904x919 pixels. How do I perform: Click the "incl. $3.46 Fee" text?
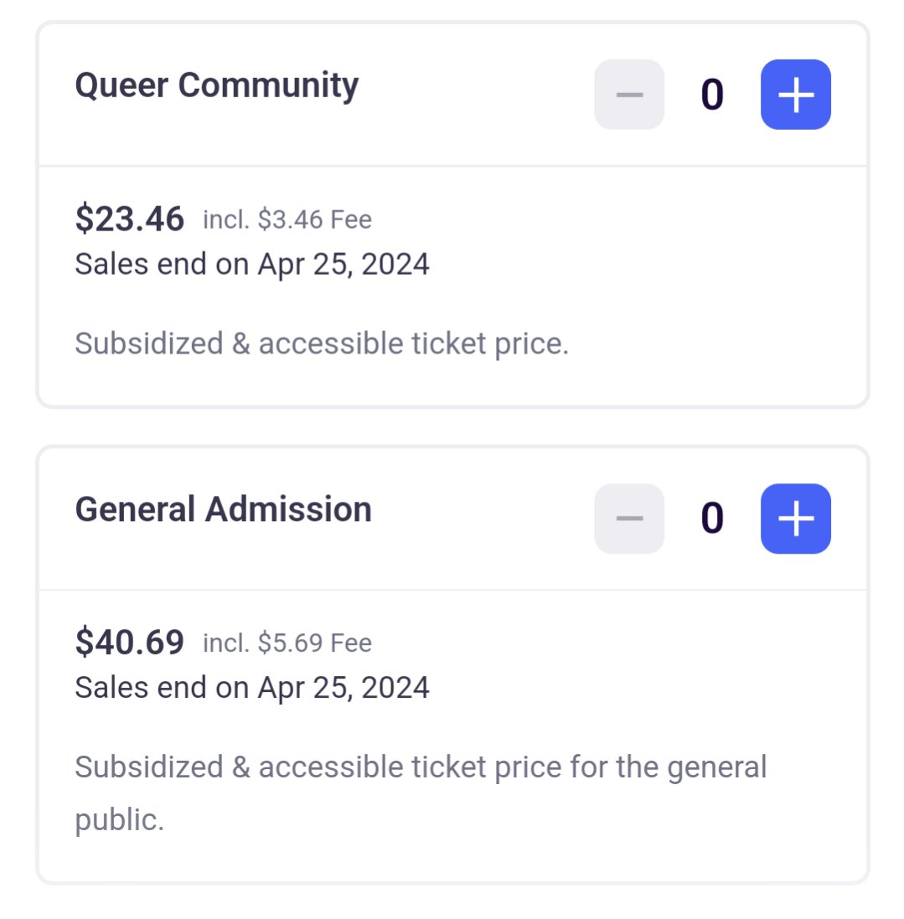coord(287,219)
